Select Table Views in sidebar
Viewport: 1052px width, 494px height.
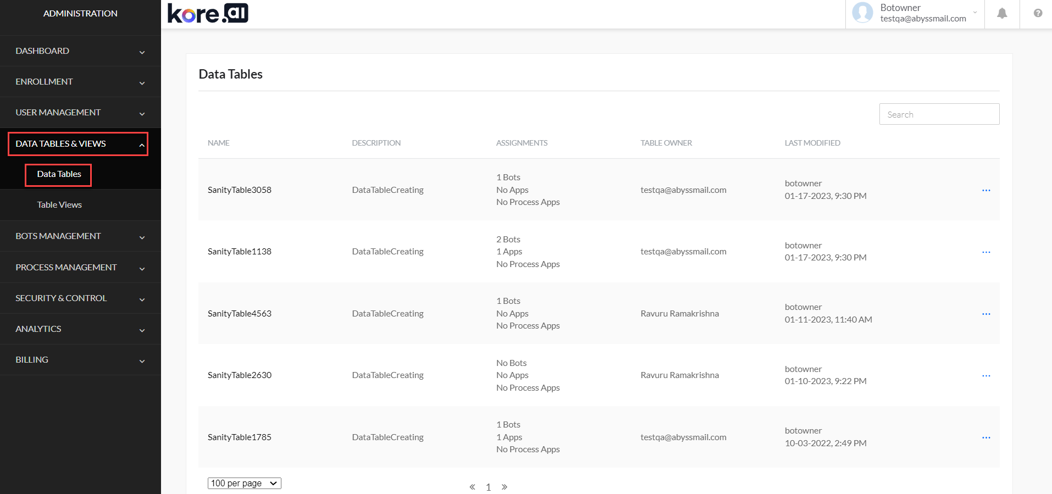tap(59, 205)
